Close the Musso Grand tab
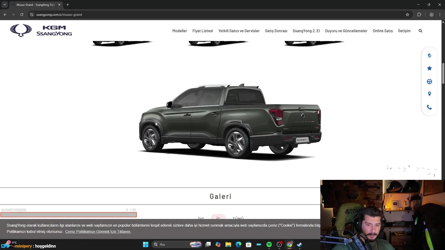 point(59,5)
